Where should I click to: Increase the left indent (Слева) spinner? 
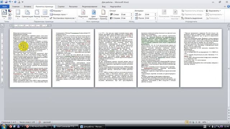(131, 14)
